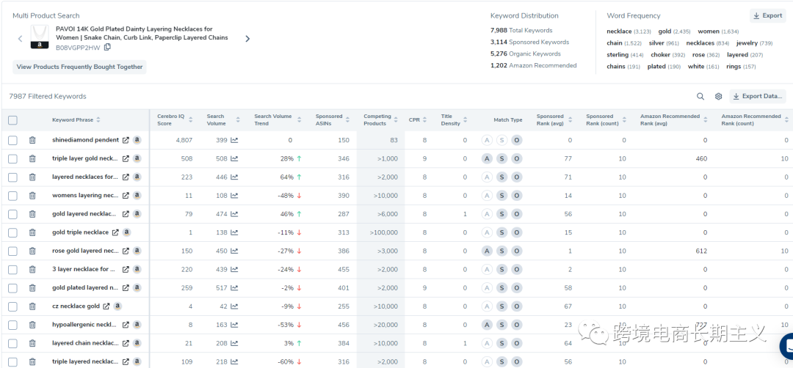This screenshot has width=793, height=368.
Task: Click the Keyword Phrase column header
Action: click(73, 120)
